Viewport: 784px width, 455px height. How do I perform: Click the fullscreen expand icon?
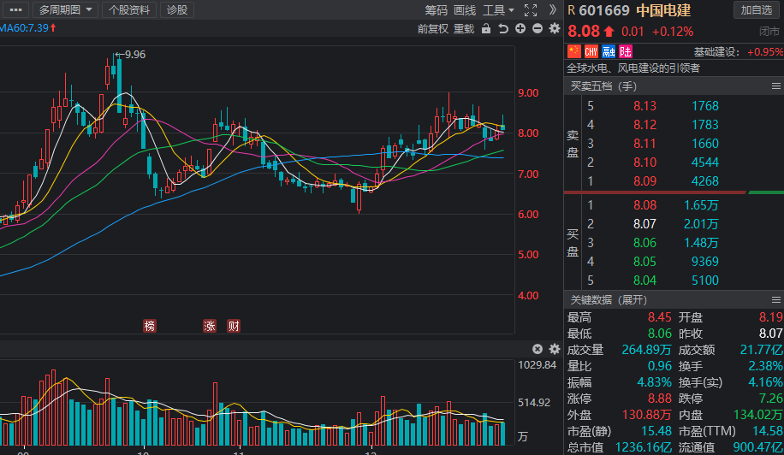click(x=531, y=10)
